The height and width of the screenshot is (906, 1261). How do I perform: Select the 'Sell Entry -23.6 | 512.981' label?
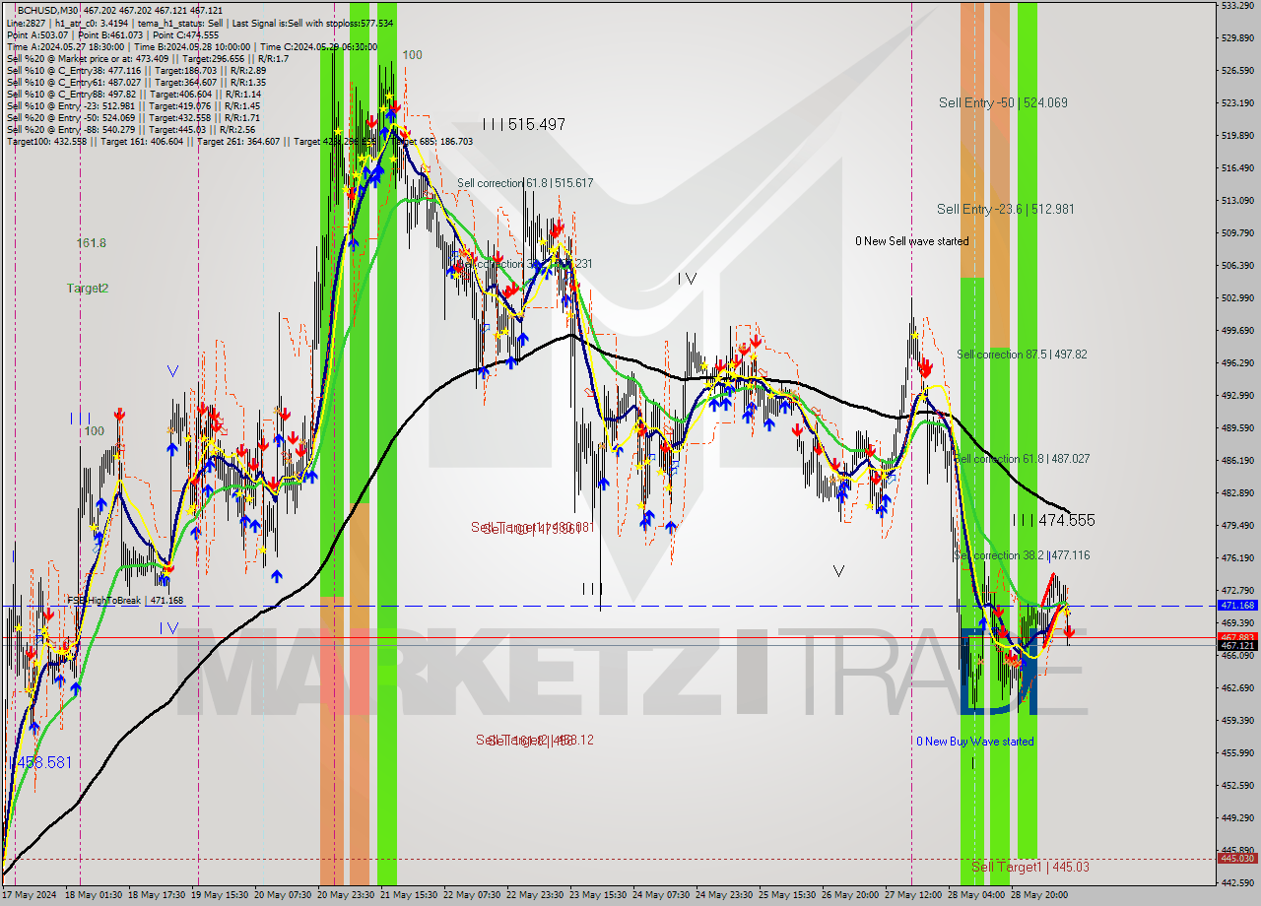click(1006, 209)
